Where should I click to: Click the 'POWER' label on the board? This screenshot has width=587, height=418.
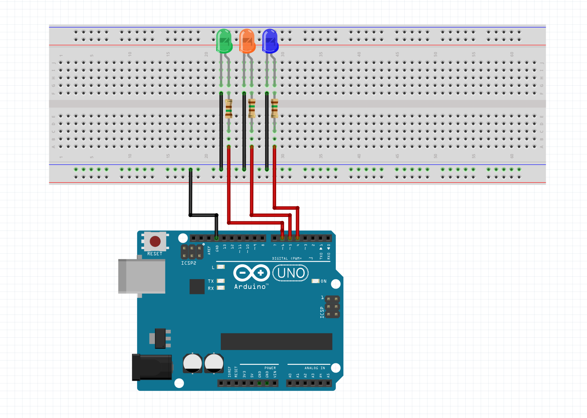click(x=270, y=368)
